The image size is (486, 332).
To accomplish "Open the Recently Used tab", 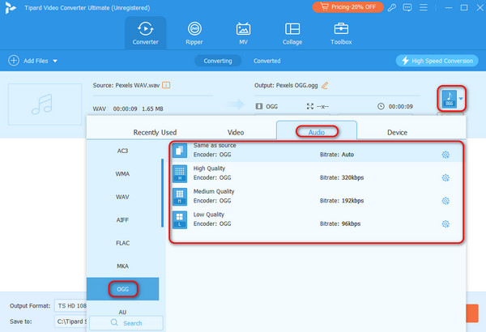I will 155,132.
